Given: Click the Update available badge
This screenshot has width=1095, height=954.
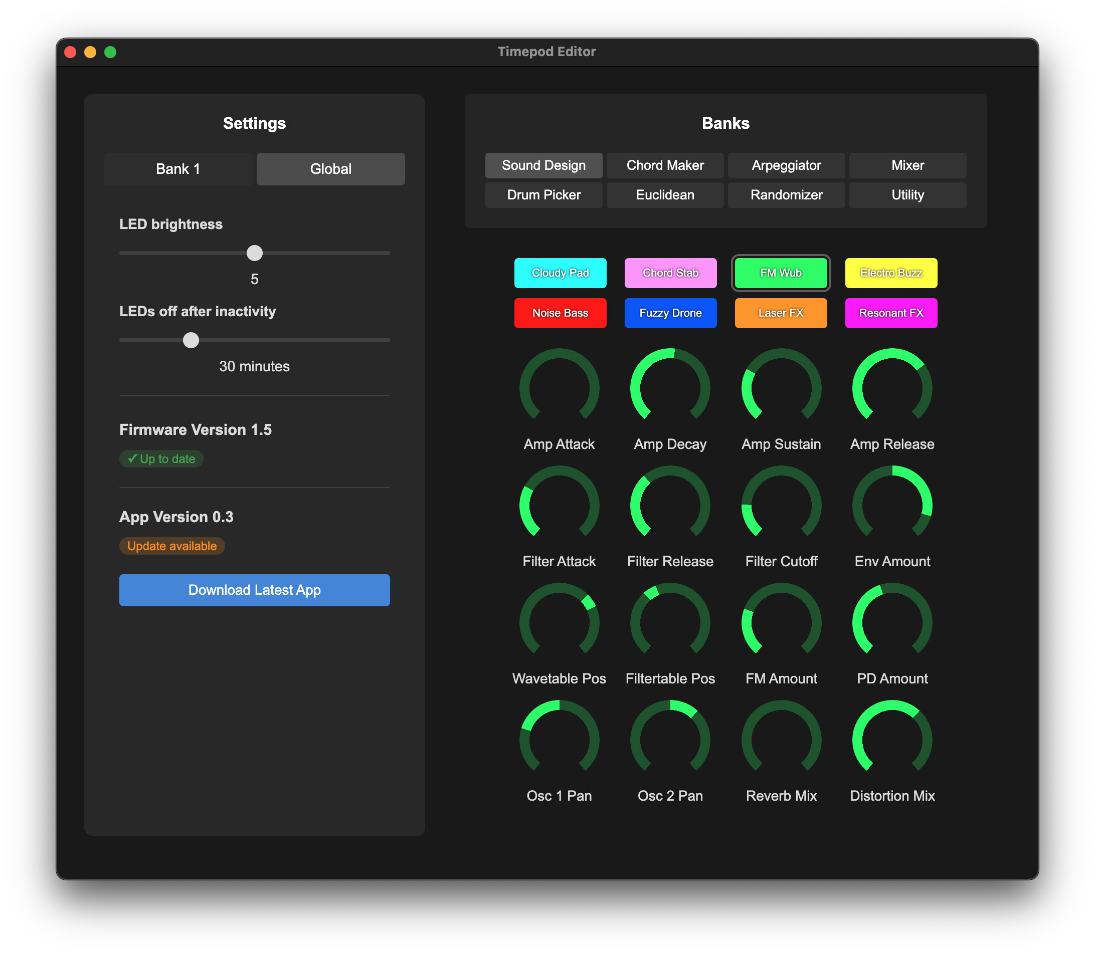Looking at the screenshot, I should 171,546.
